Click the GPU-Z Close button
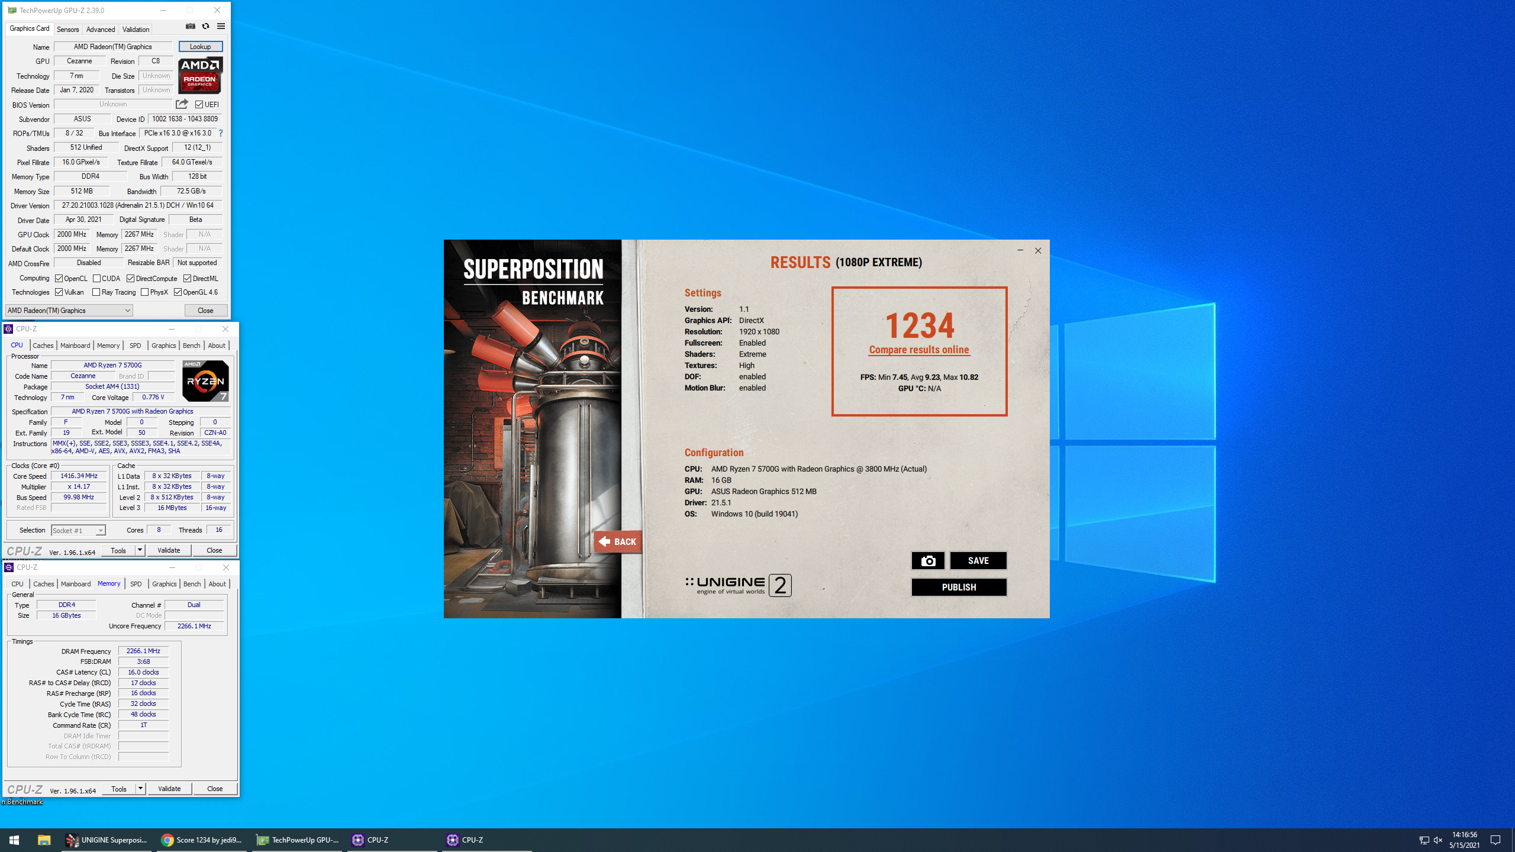 coord(205,311)
